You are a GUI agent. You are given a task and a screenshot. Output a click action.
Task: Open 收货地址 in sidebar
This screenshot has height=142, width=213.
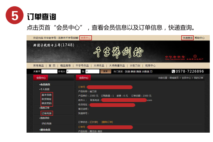pyautogui.click(x=47, y=99)
